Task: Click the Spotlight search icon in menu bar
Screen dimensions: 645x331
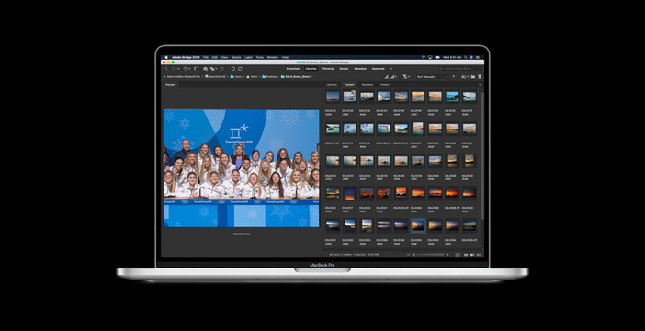Action: click(465, 57)
